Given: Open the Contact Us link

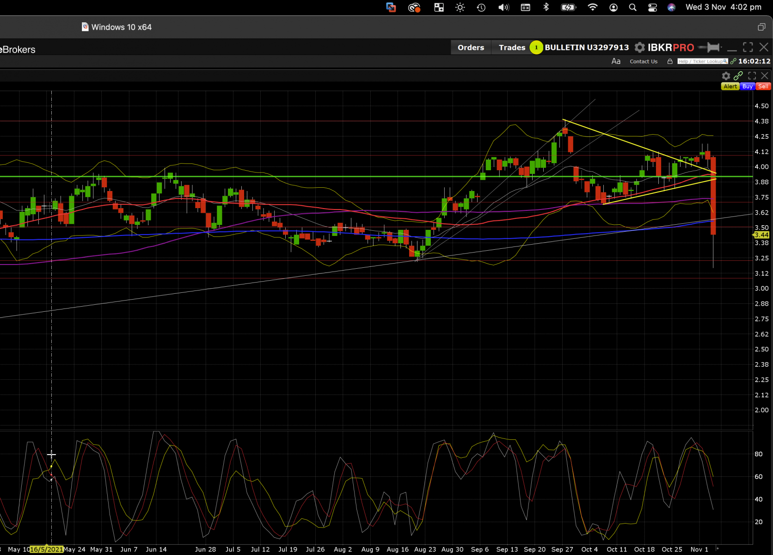Looking at the screenshot, I should [x=644, y=62].
